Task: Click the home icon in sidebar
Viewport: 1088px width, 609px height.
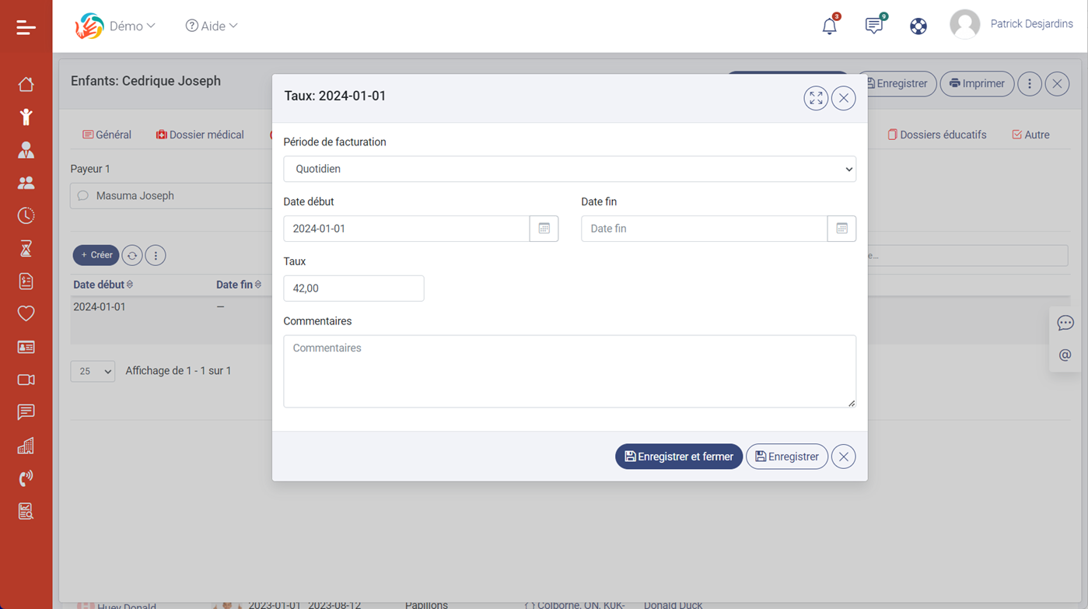Action: point(26,84)
